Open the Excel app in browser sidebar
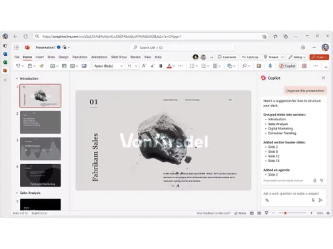 (5, 62)
